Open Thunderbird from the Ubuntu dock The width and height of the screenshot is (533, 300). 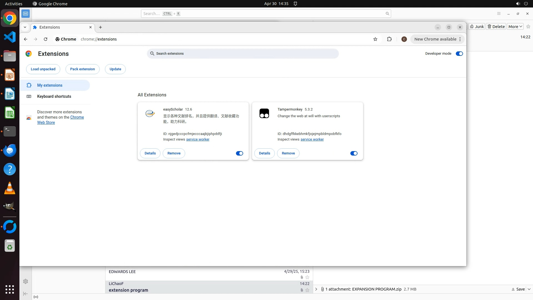pos(10,150)
